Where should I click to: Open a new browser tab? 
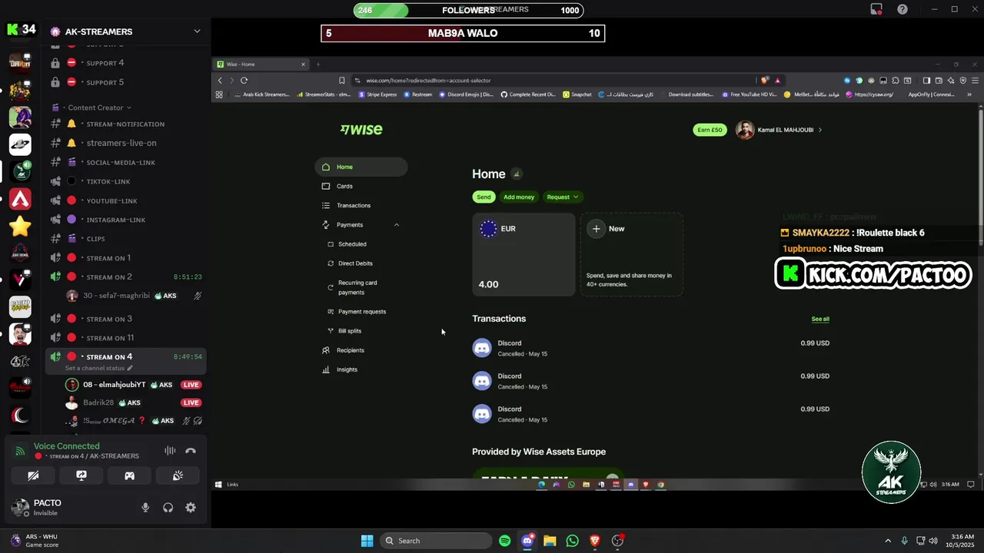[317, 64]
